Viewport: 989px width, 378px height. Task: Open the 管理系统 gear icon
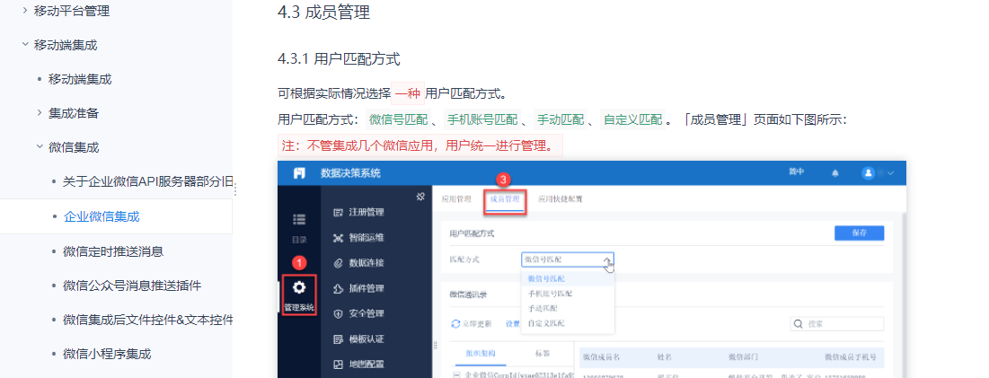(300, 287)
